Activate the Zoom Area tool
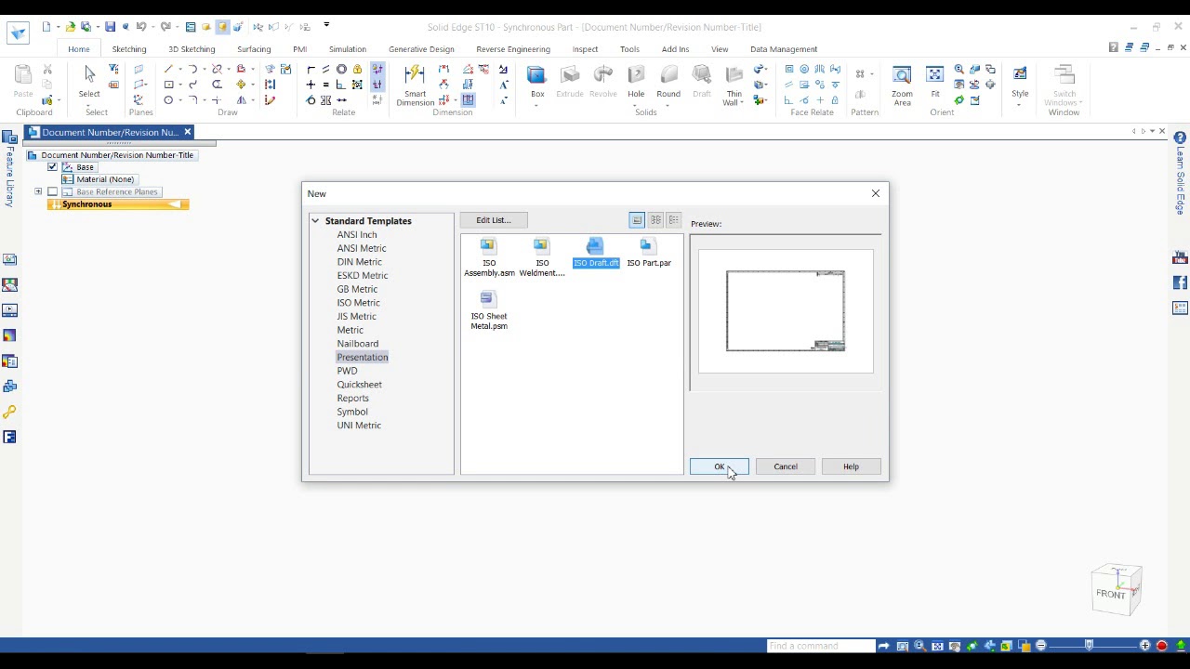This screenshot has height=669, width=1190. pos(902,85)
